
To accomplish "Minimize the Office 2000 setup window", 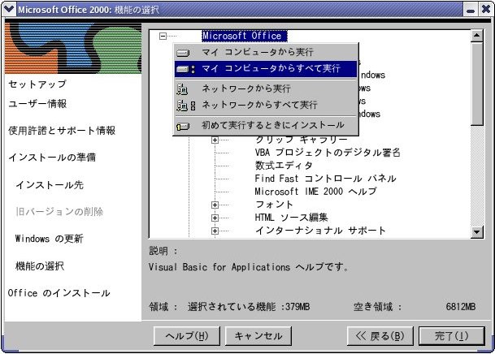I will point(471,10).
